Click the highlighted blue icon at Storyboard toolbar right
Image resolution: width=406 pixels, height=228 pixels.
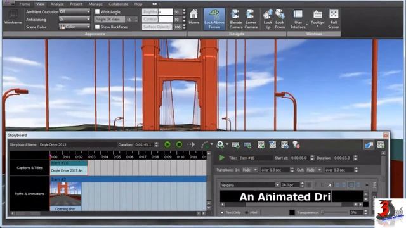coord(369,145)
